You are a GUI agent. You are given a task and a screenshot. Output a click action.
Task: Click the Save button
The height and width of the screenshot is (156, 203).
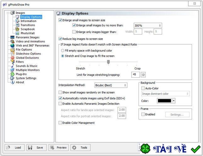(37, 148)
